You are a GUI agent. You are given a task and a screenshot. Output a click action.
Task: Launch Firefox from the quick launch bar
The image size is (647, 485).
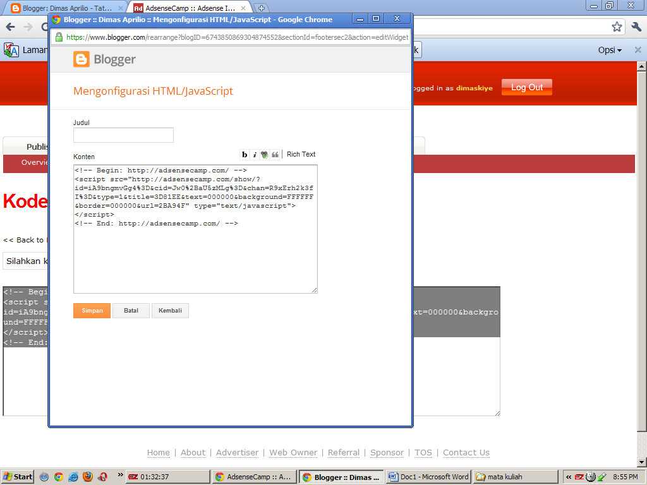(87, 477)
